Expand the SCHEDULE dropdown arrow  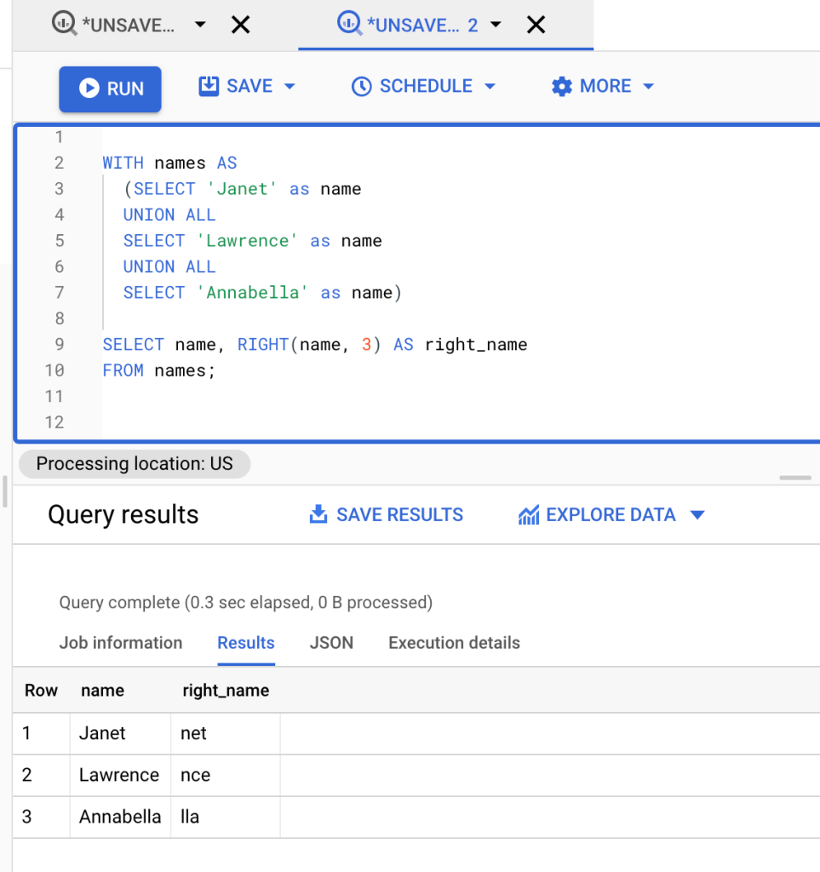tap(490, 86)
